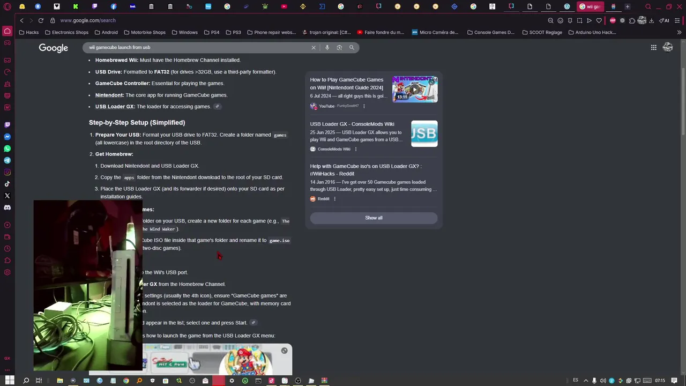
Task: Open 'How to Play GameCube Games on Wii' link
Action: [347, 84]
